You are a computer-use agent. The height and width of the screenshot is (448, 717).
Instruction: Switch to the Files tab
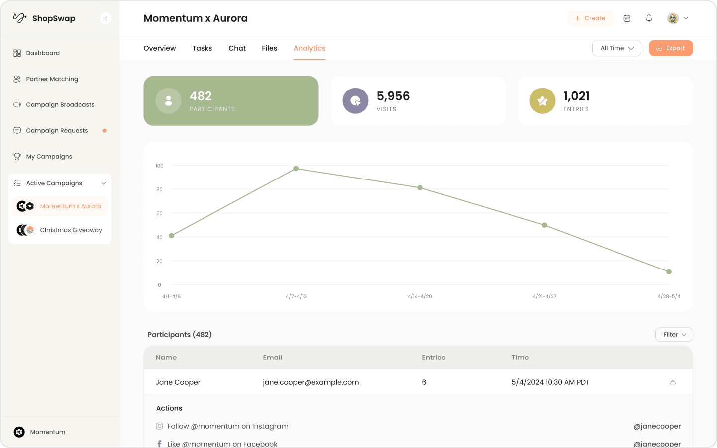click(x=269, y=48)
